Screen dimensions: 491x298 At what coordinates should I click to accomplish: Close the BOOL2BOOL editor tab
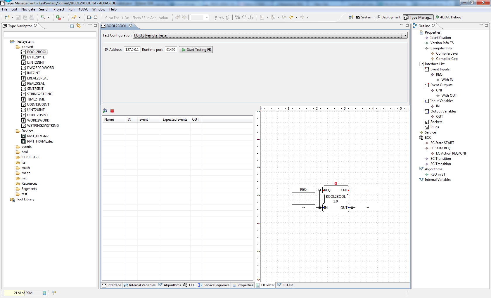(x=130, y=26)
